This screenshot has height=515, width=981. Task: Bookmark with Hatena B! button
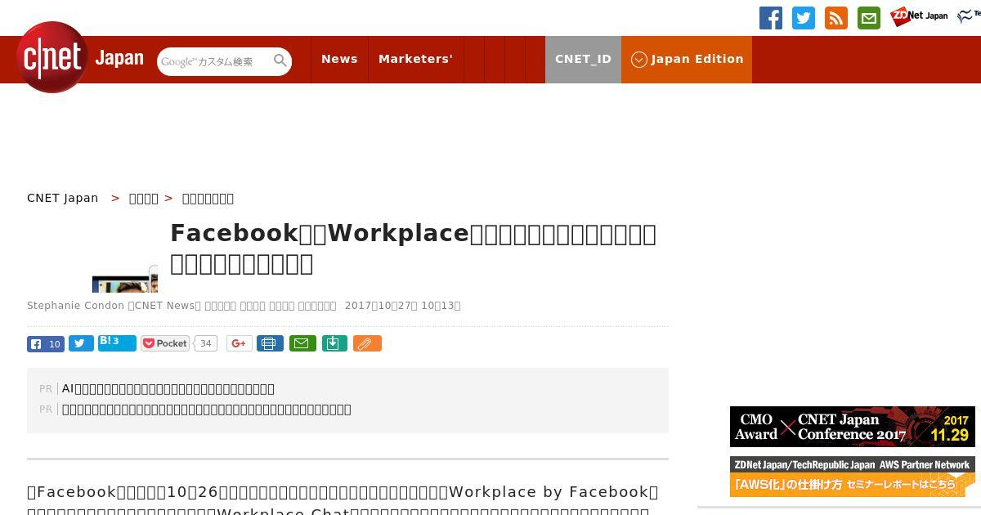tap(117, 343)
